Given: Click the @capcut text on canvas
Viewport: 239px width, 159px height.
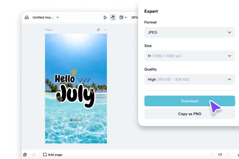Looking at the screenshot, I should pos(76,120).
